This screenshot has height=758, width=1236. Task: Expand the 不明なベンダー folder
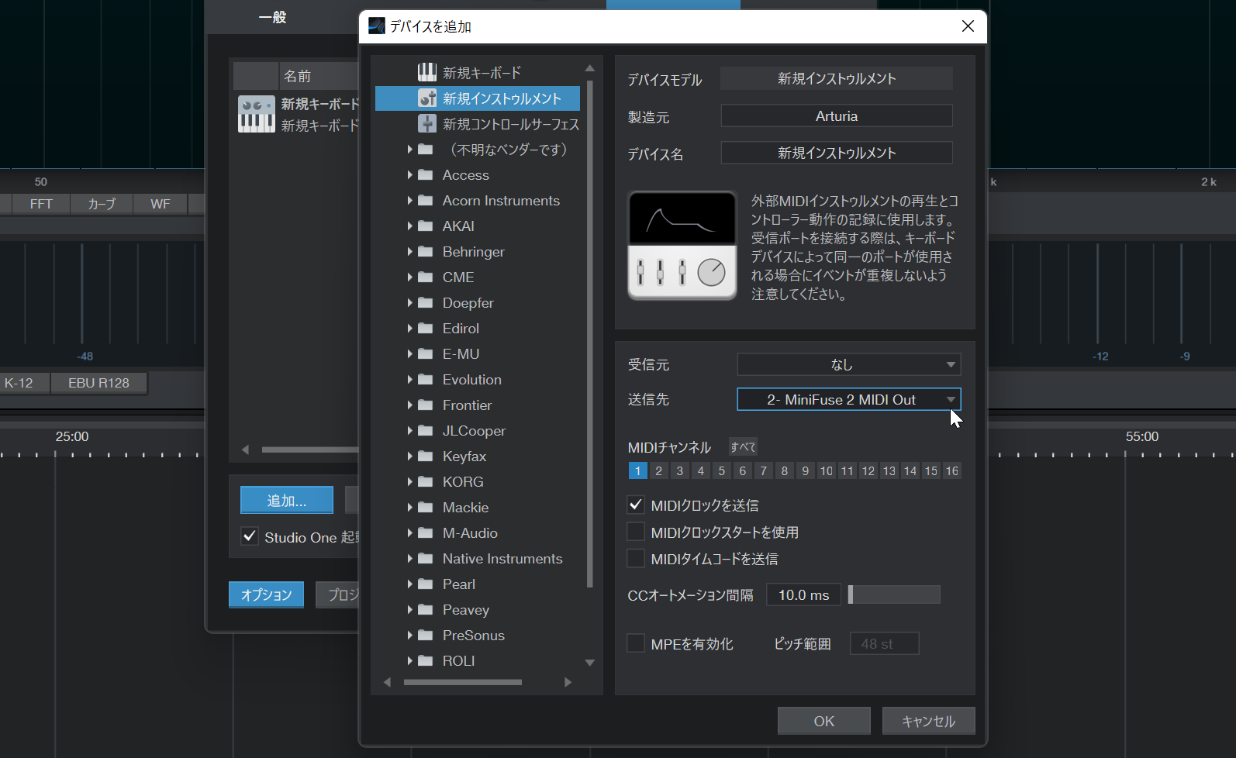coord(409,149)
